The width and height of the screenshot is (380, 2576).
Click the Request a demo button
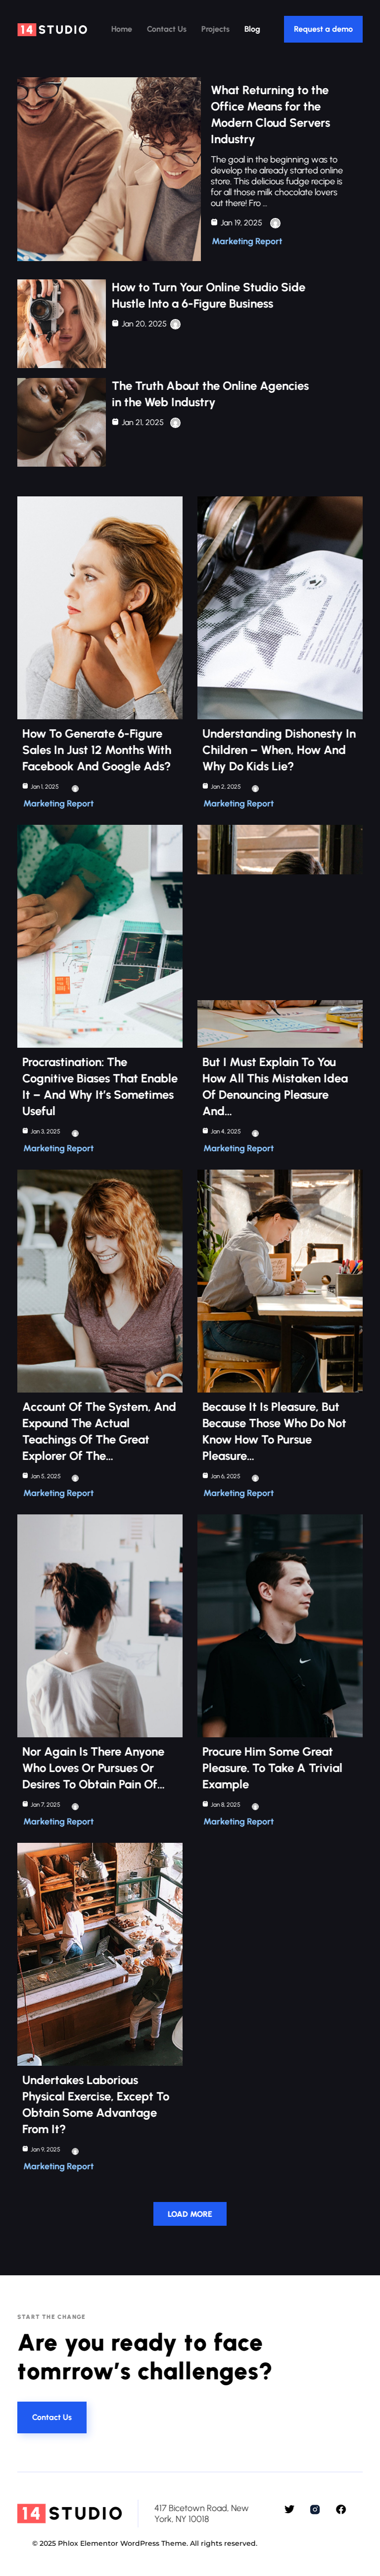click(323, 29)
